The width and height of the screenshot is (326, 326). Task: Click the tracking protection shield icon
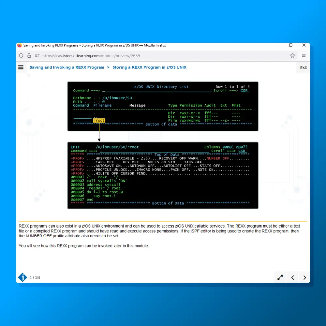click(x=21, y=56)
